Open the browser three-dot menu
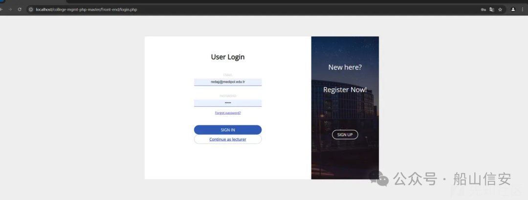The width and height of the screenshot is (528, 200). point(522,9)
